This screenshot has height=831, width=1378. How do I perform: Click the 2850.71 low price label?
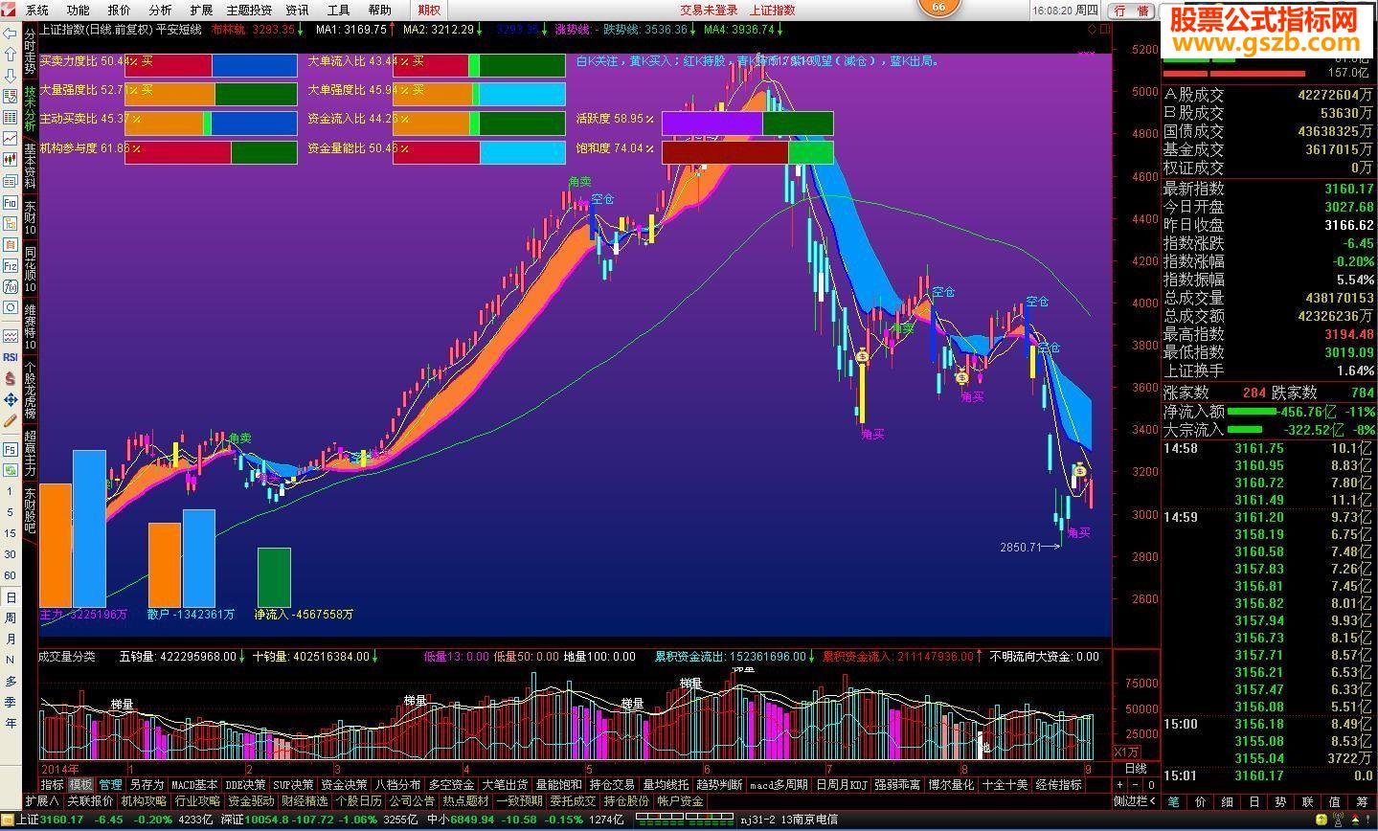[1020, 548]
